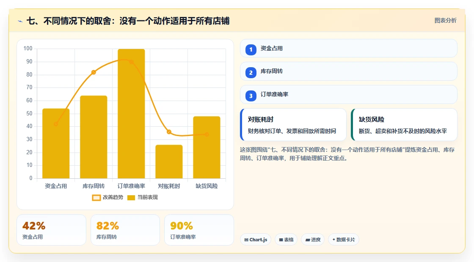
Task: Click the text 断货、超卖和补货不及时的风险水平
Action: (x=402, y=131)
